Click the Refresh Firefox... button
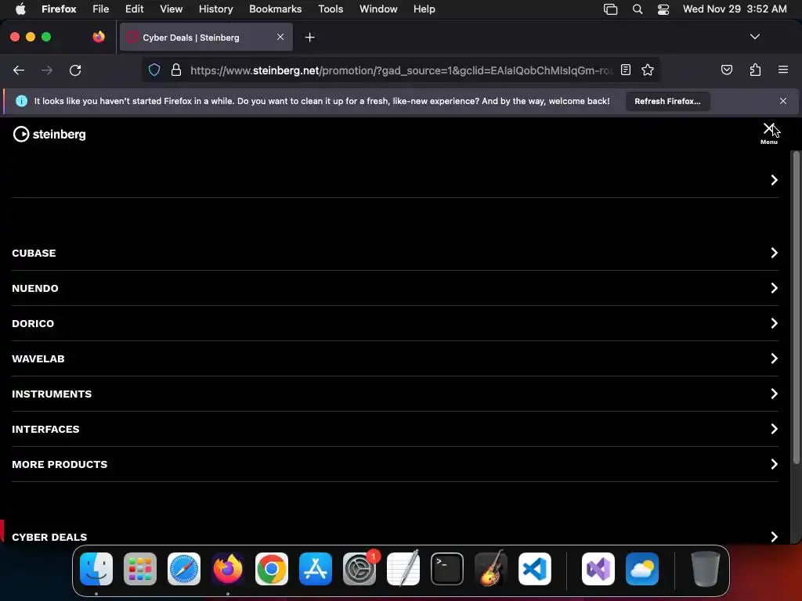 tap(667, 101)
